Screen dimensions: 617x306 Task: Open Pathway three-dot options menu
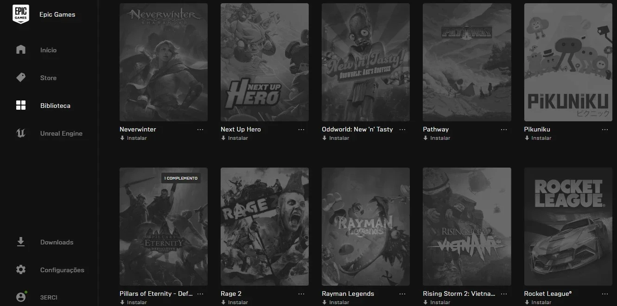click(504, 130)
